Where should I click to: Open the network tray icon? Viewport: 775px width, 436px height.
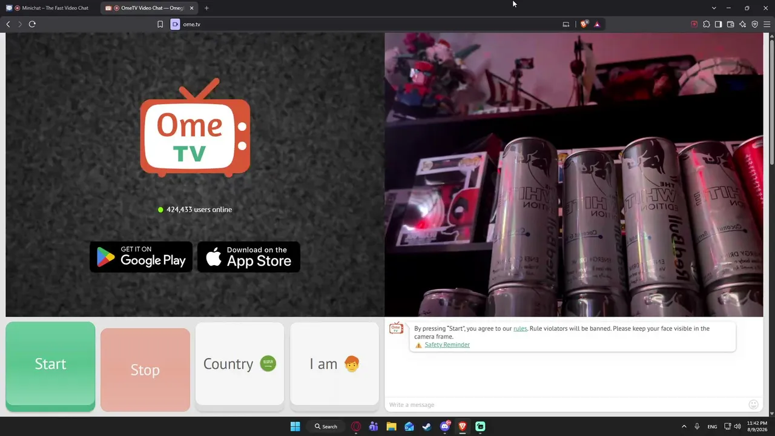(728, 426)
